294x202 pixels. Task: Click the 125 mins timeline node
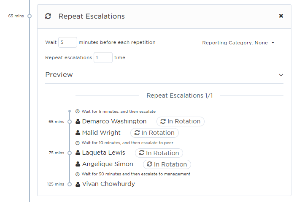pyautogui.click(x=70, y=184)
